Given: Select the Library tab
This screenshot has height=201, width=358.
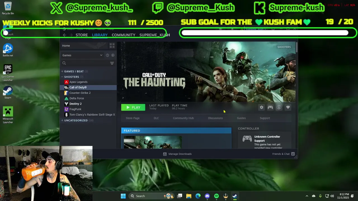Looking at the screenshot, I should tap(100, 35).
